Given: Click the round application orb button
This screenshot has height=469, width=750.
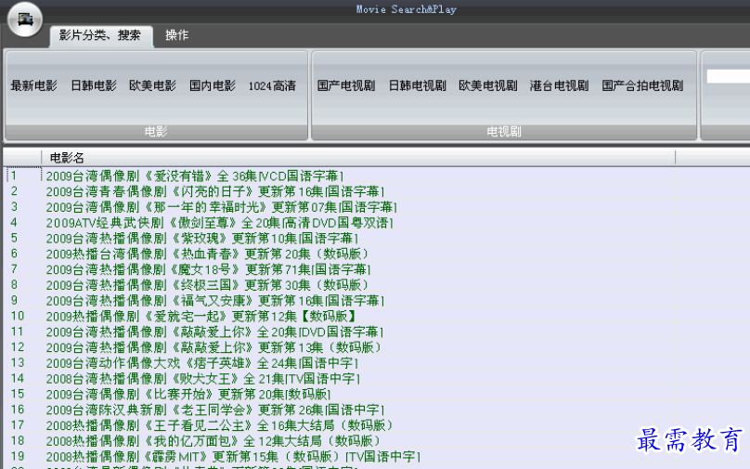Looking at the screenshot, I should (x=25, y=20).
